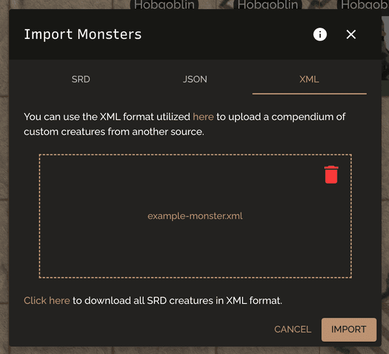Click empty space inside the dashed upload area
The height and width of the screenshot is (354, 389).
click(124, 248)
